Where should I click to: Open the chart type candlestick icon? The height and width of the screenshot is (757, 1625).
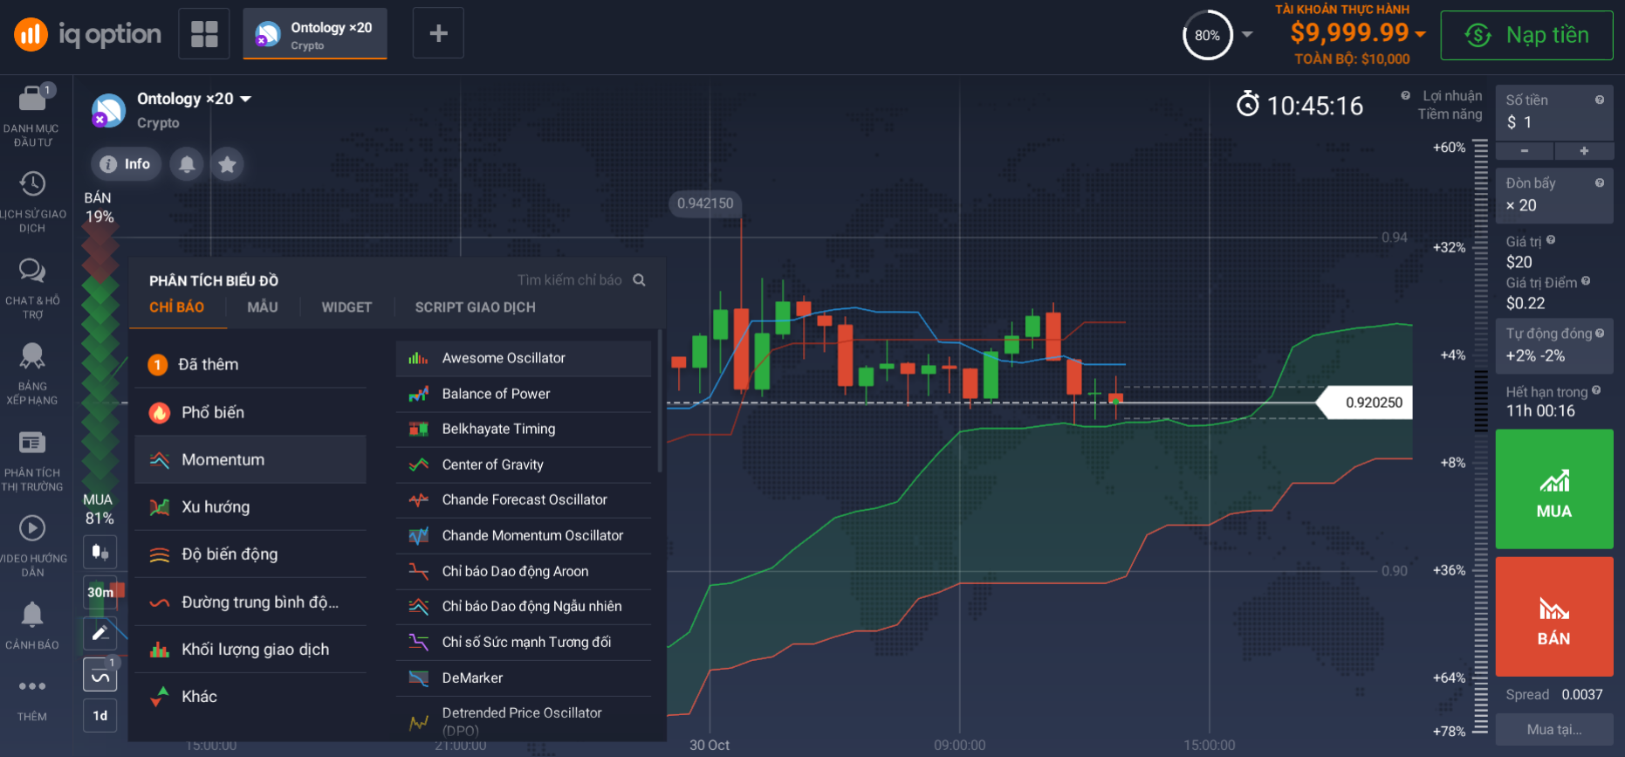tap(100, 552)
